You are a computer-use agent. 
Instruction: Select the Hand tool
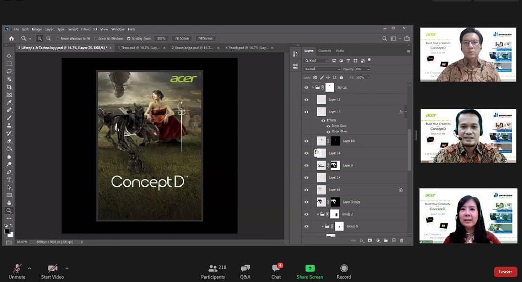[x=9, y=202]
